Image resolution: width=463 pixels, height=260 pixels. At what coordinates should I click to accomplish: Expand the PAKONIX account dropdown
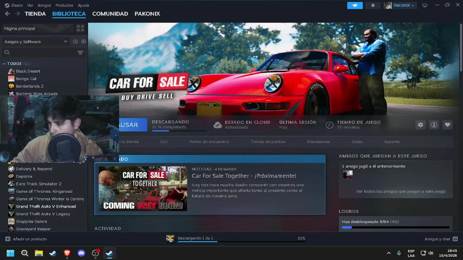[x=400, y=5]
